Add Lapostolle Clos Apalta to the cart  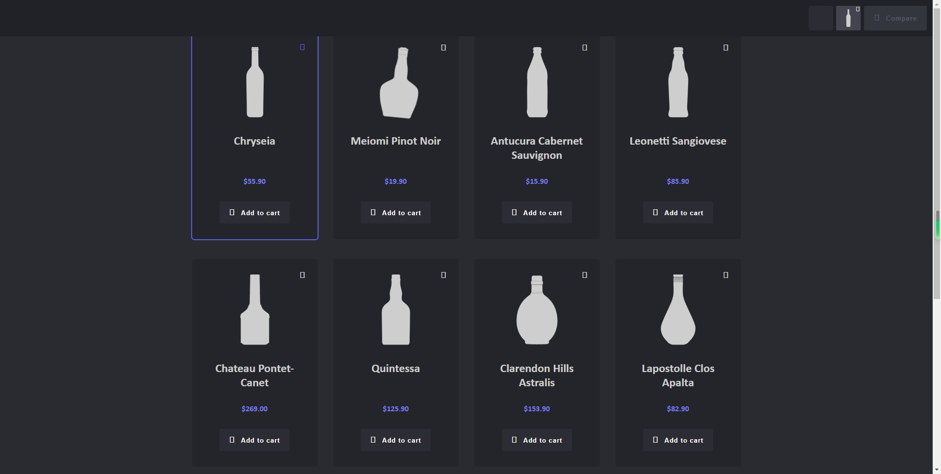tap(678, 440)
